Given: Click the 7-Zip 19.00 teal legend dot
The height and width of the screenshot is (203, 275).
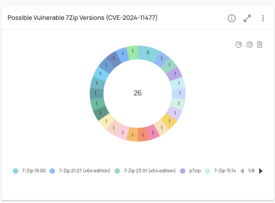Looking at the screenshot, I should point(15,171).
